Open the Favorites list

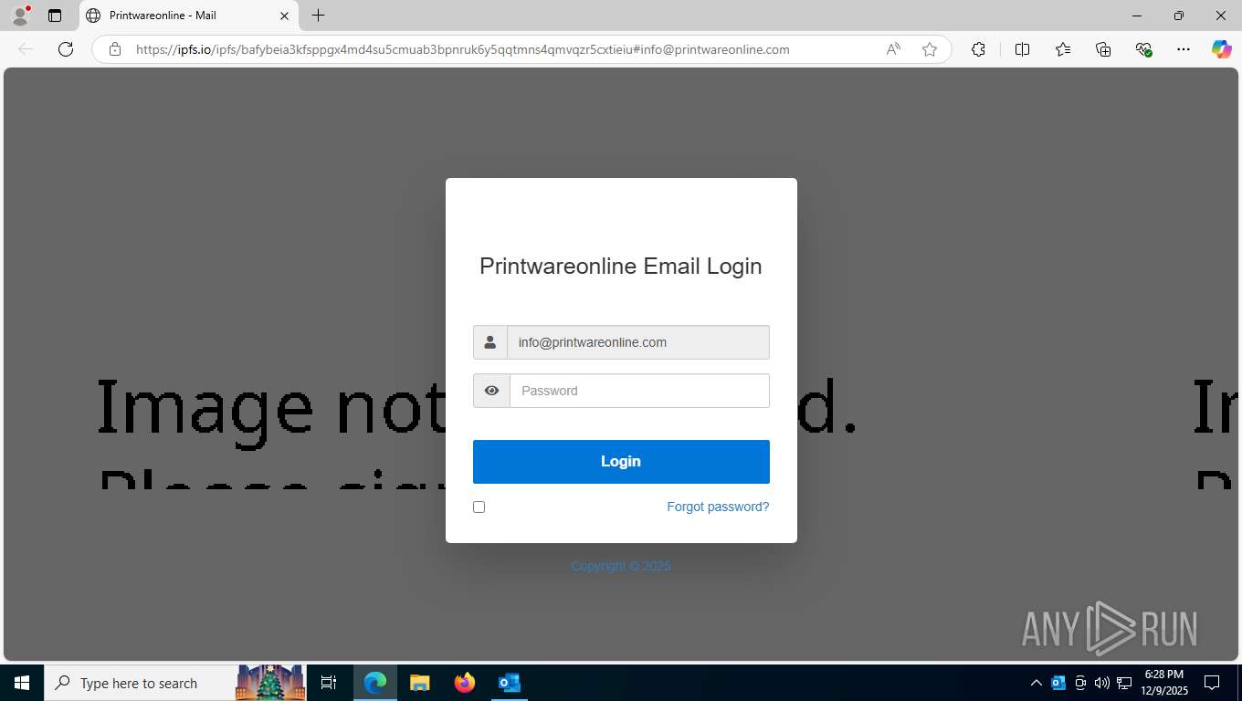coord(1063,49)
